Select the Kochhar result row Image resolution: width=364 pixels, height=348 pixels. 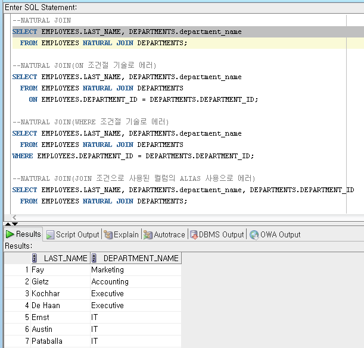[45, 293]
